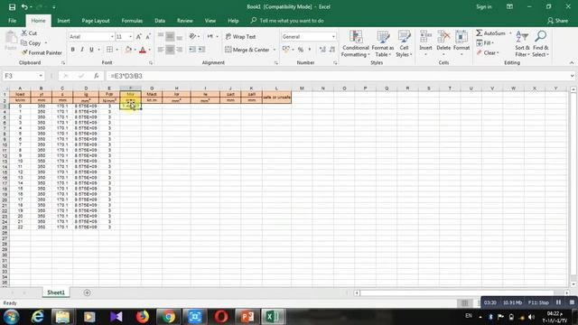This screenshot has height=325, width=578.
Task: Toggle Align Right
Action: (x=179, y=50)
